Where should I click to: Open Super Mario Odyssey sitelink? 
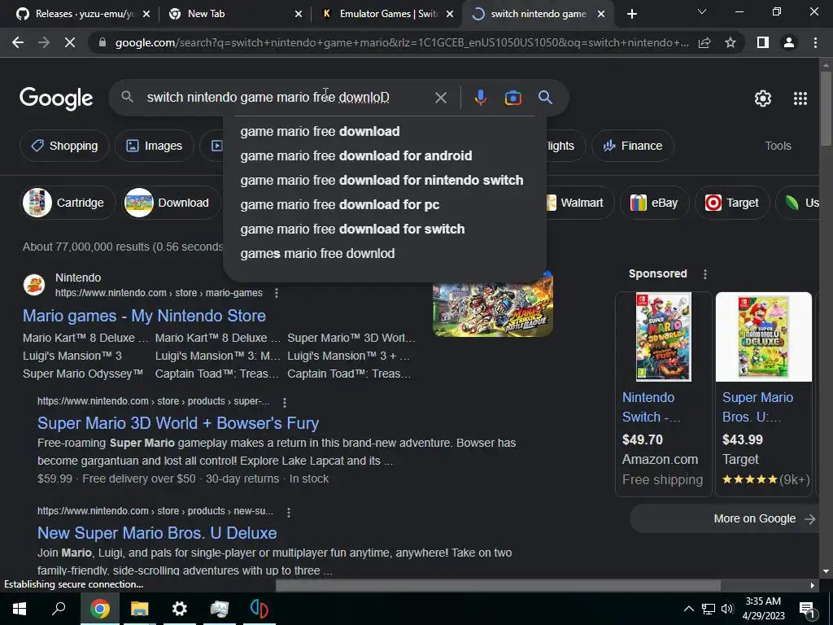(83, 374)
